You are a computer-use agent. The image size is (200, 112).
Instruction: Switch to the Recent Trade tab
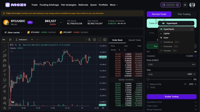[135, 40]
